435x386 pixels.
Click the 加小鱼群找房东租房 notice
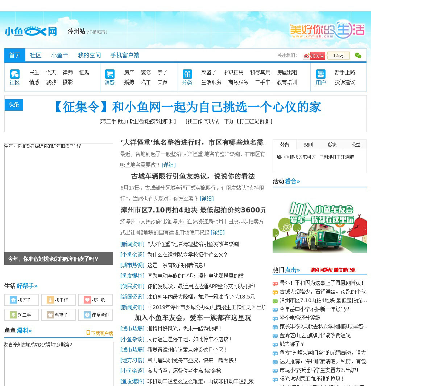296,157
